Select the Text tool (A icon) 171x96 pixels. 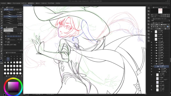pyautogui.click(x=2, y=53)
